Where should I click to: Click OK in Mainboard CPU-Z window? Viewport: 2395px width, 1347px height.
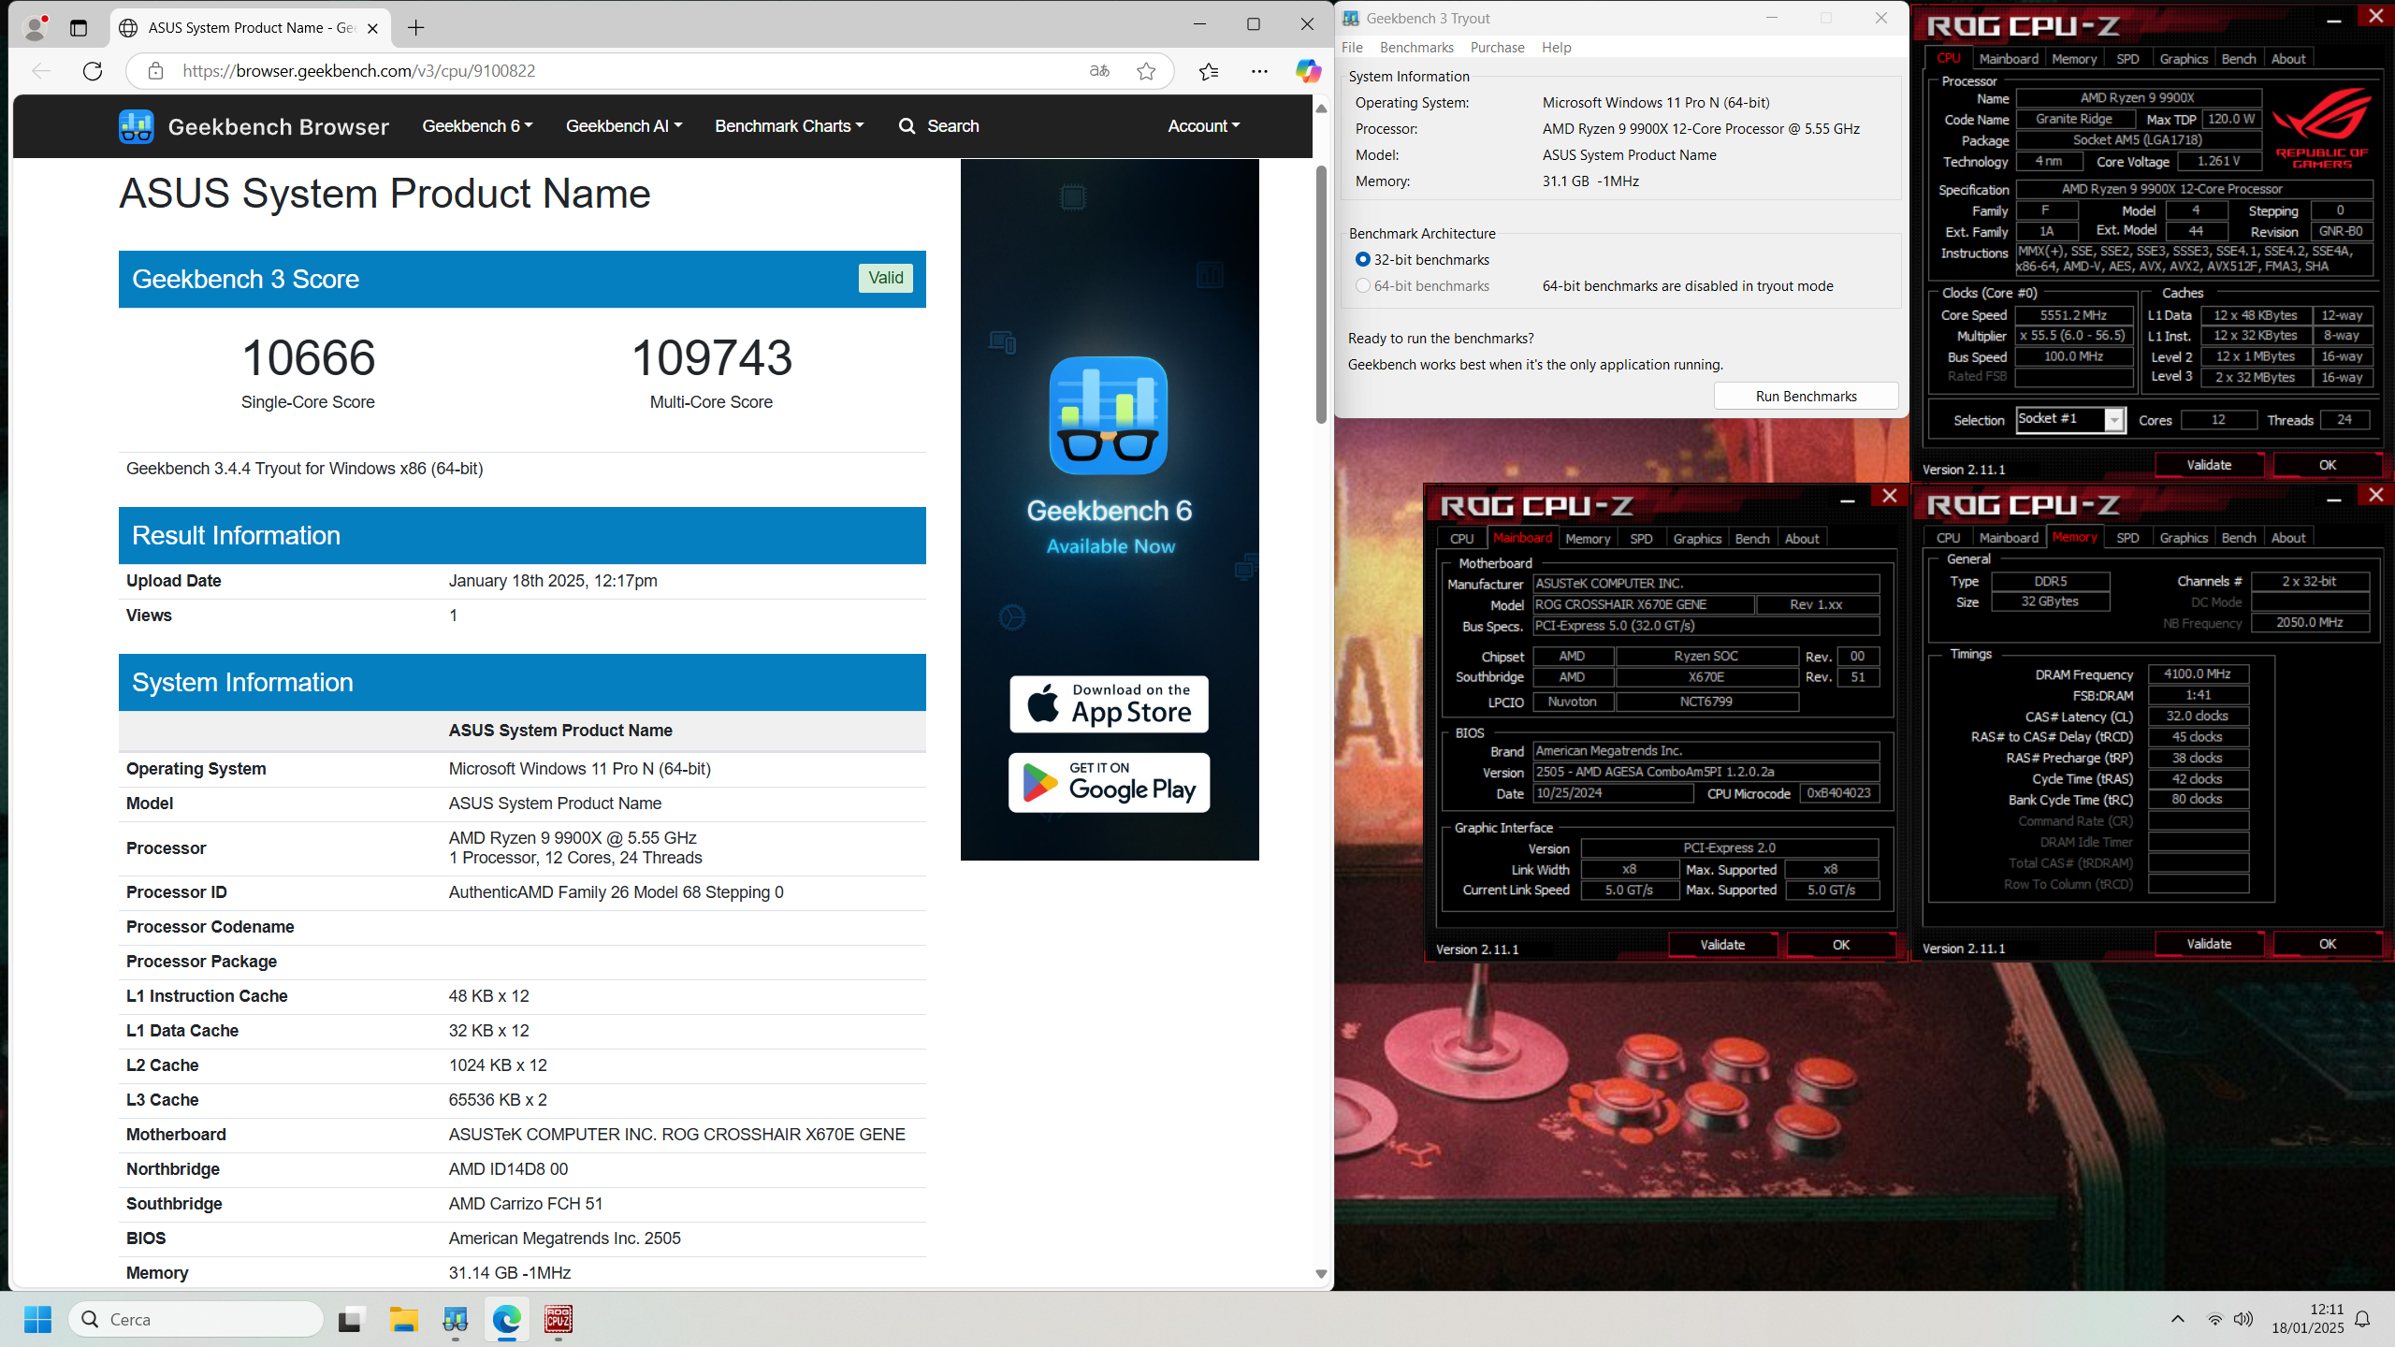pos(1840,945)
